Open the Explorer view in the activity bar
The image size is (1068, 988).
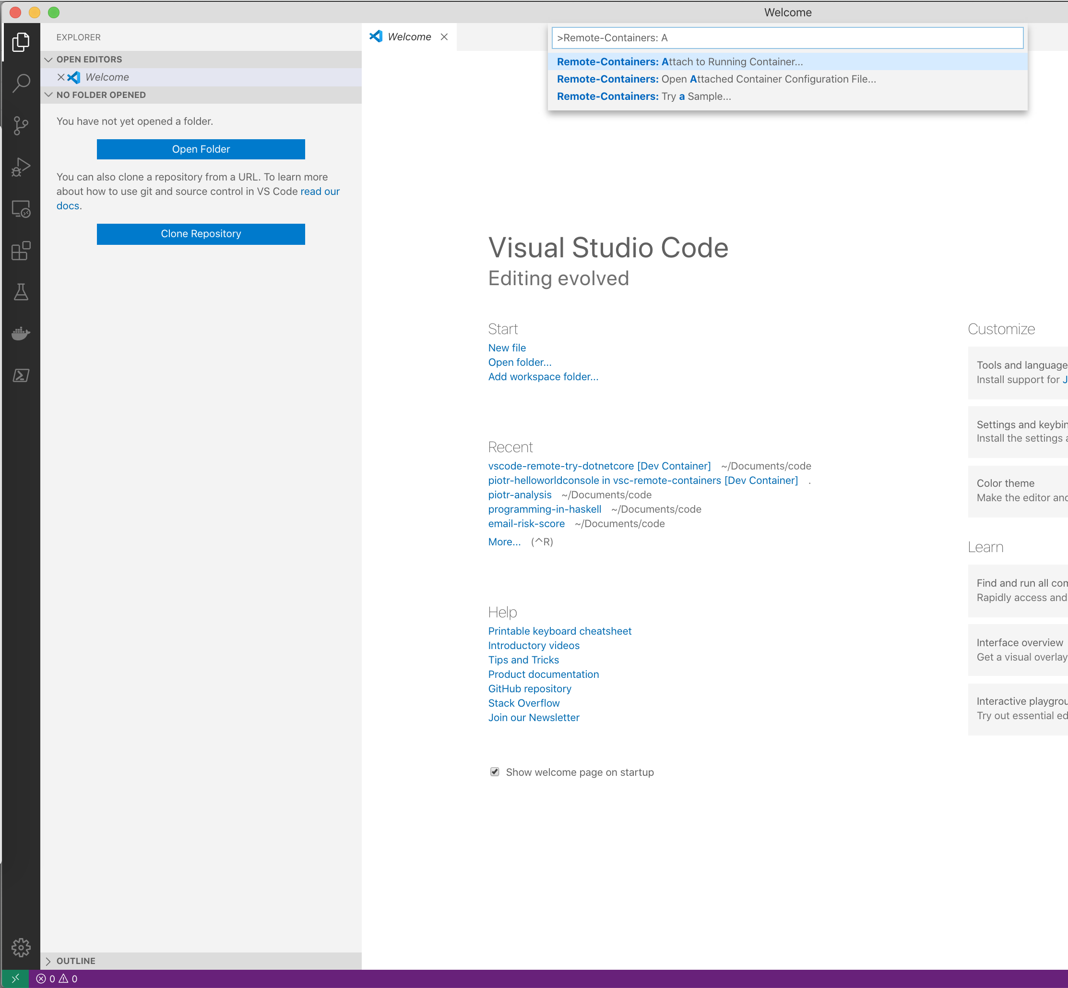(x=22, y=43)
